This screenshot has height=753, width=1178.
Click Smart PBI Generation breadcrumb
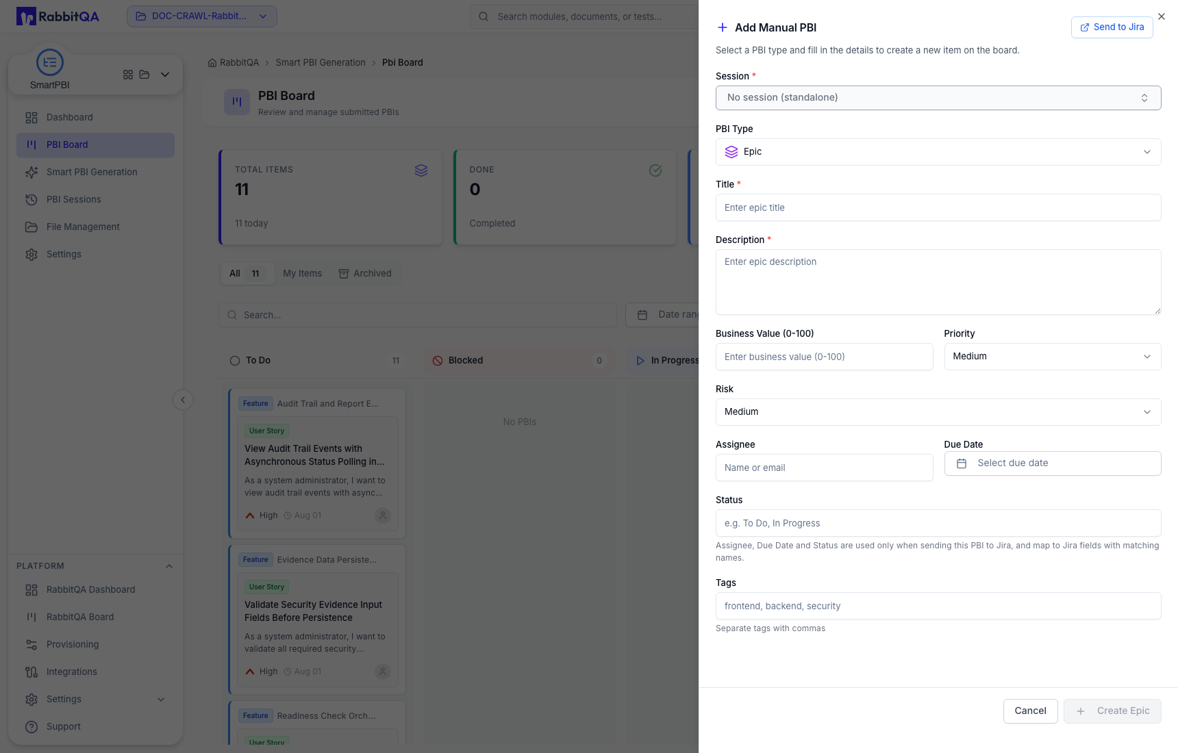coord(321,63)
